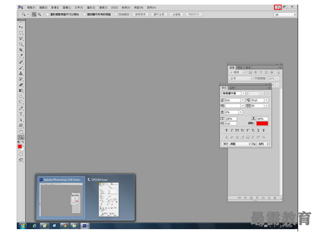Image resolution: width=314 pixels, height=235 pixels.
Task: Select the Clone Stamp tool
Action: pyautogui.click(x=21, y=74)
